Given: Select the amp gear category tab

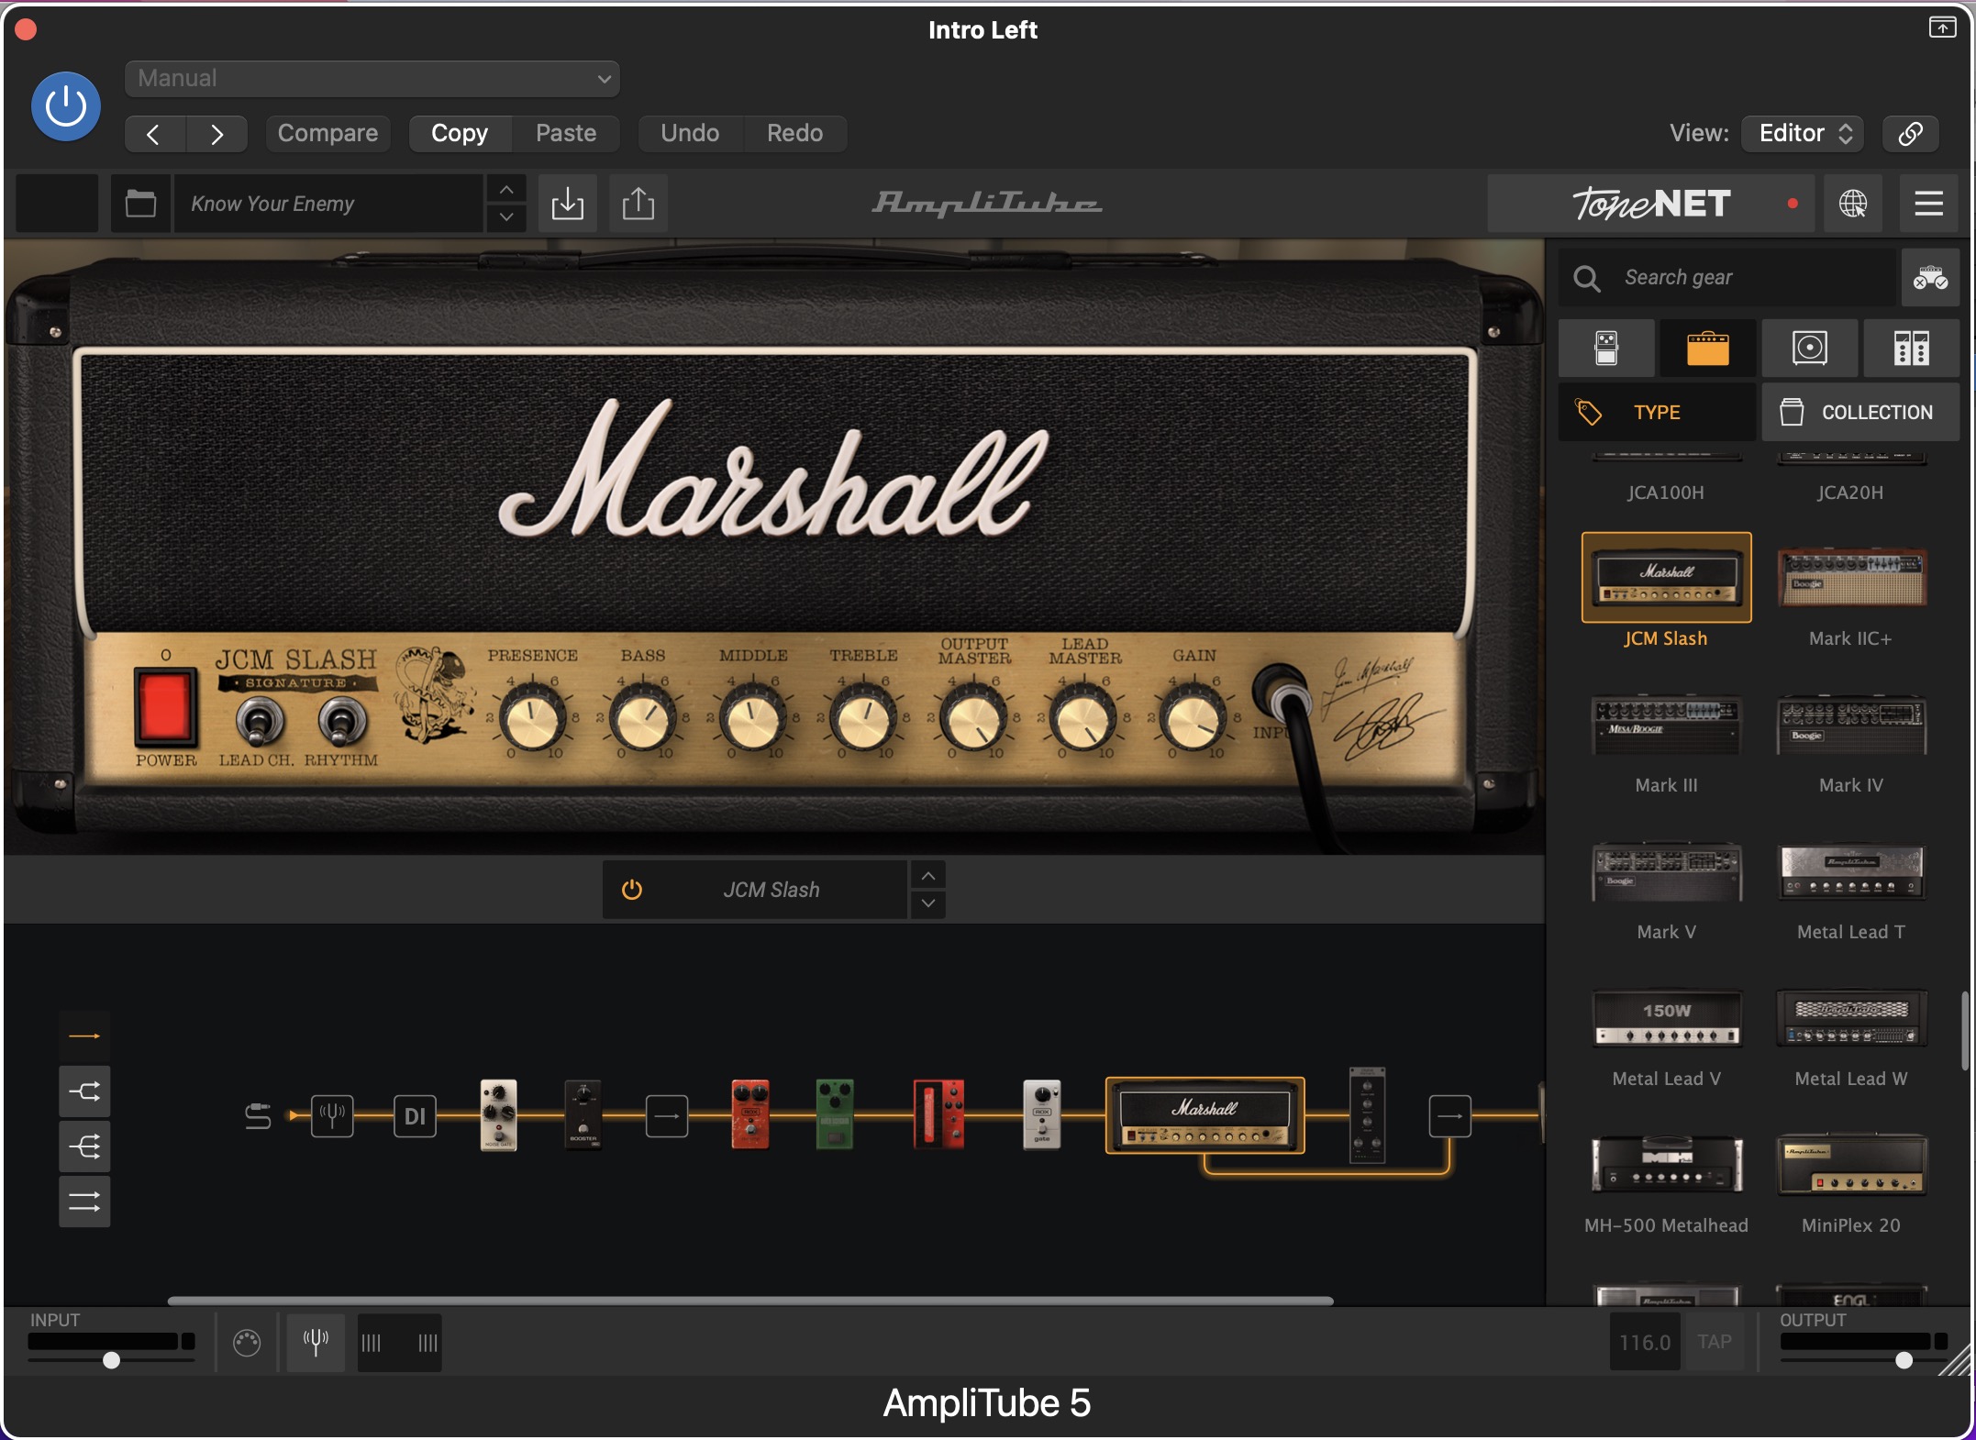Looking at the screenshot, I should click(x=1708, y=349).
